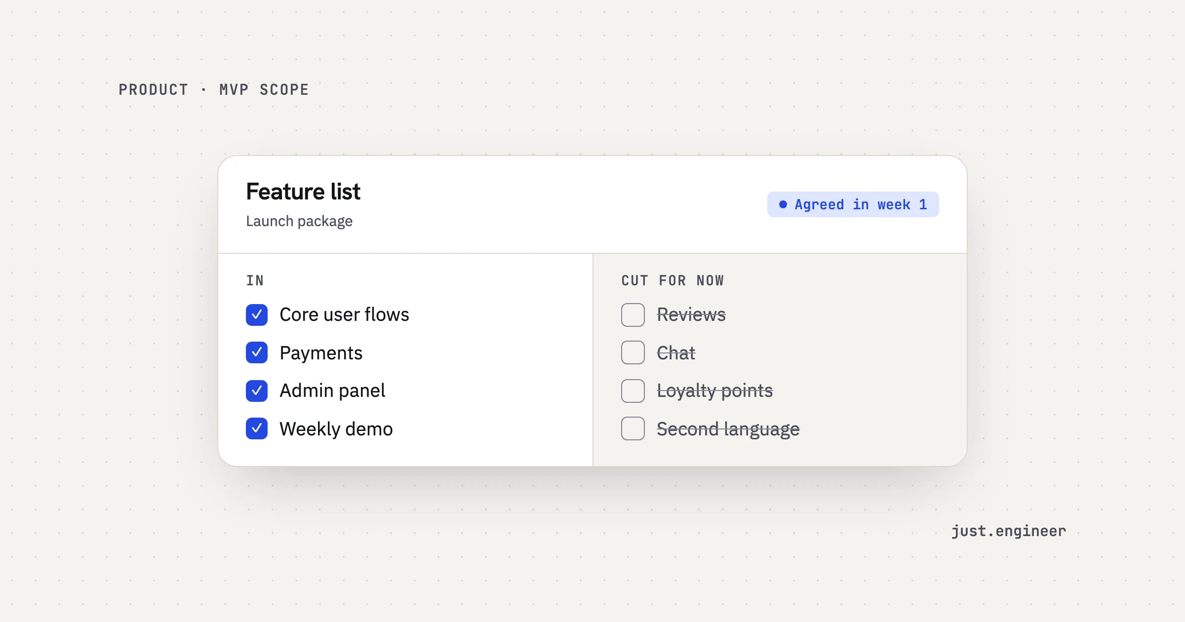The width and height of the screenshot is (1185, 622).
Task: Click the PRODUCT · MVP SCOPE title
Action: click(x=214, y=89)
